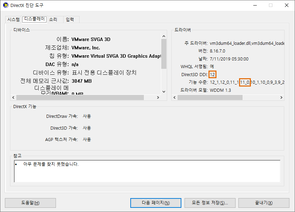Click the notes text box

click(x=147, y=171)
